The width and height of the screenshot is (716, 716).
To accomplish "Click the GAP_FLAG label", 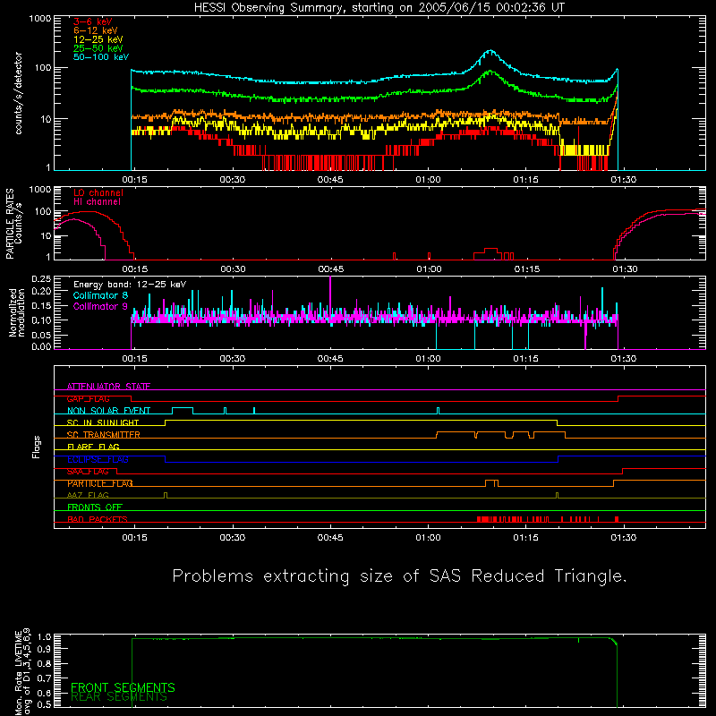I will (88, 398).
